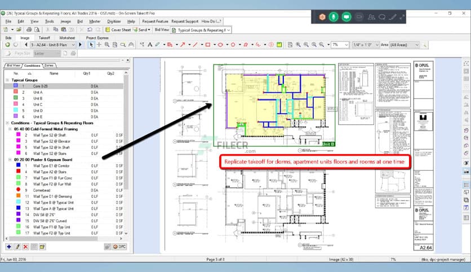Screen dimensions: 471x272
Task: Open the Master menu
Action: pyautogui.click(x=95, y=21)
